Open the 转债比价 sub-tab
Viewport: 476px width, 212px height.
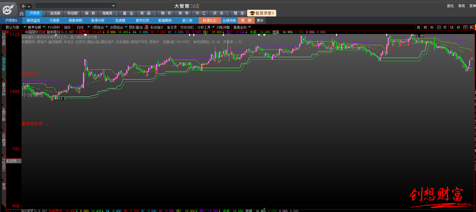(x=210, y=21)
